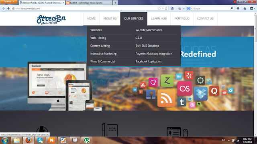Open the search engine selector dropdown
The width and height of the screenshot is (257, 144).
(x=190, y=8)
